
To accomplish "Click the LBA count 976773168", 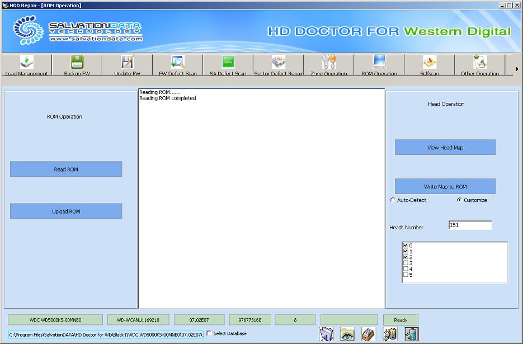I will (250, 319).
